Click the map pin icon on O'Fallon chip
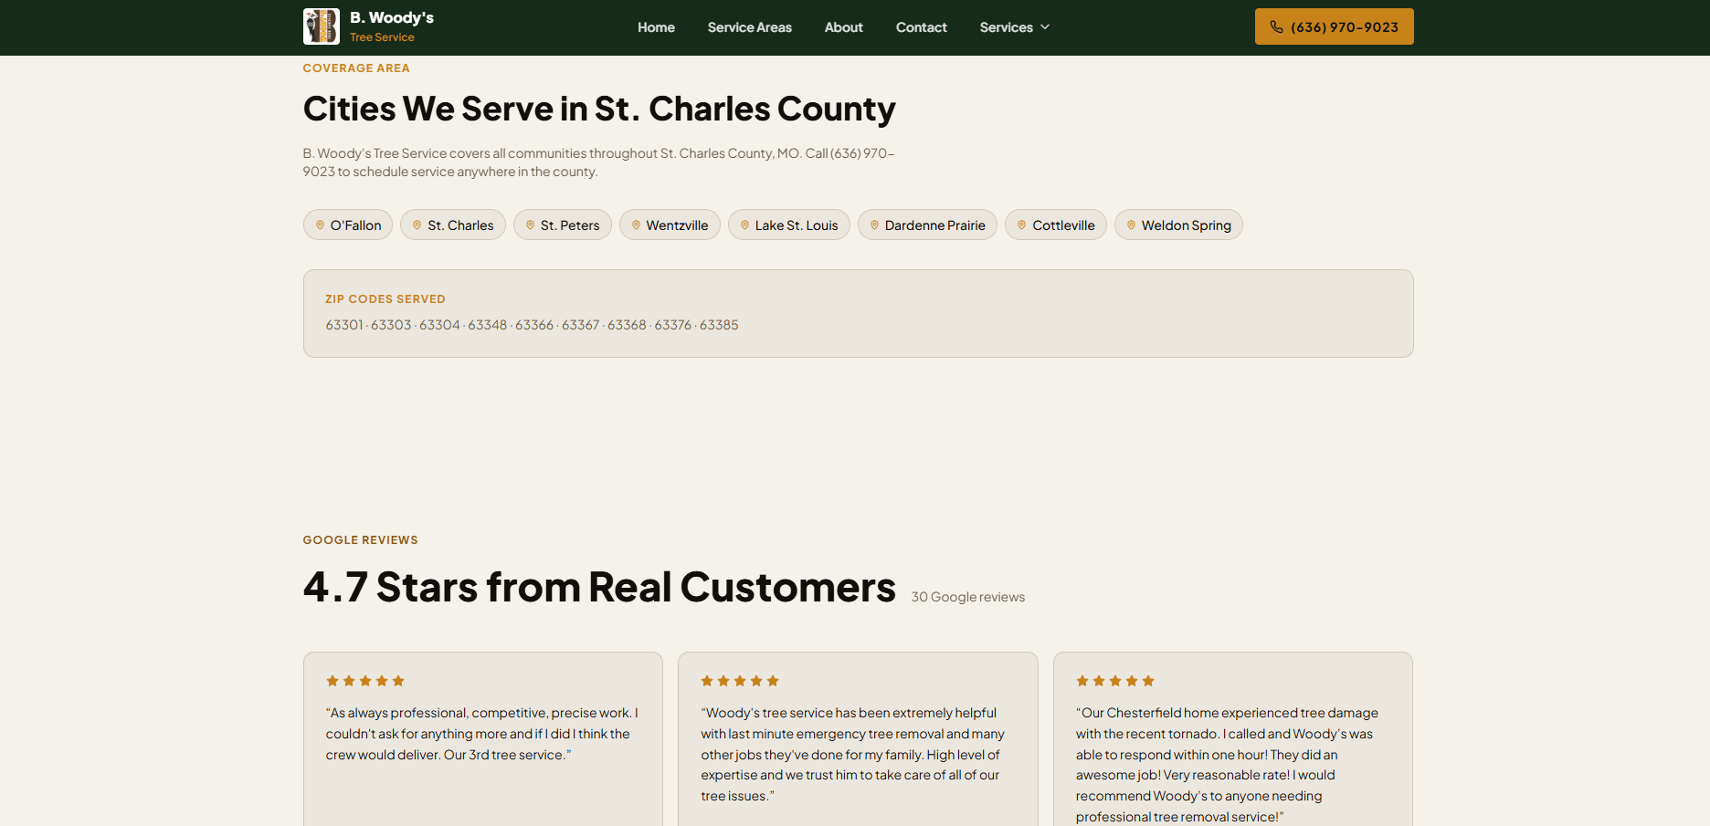This screenshot has height=826, width=1710. [320, 225]
